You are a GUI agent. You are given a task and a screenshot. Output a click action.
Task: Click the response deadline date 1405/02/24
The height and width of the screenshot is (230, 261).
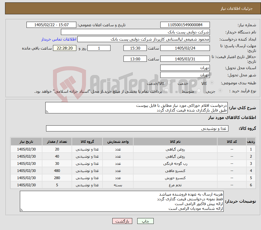coord(185,48)
